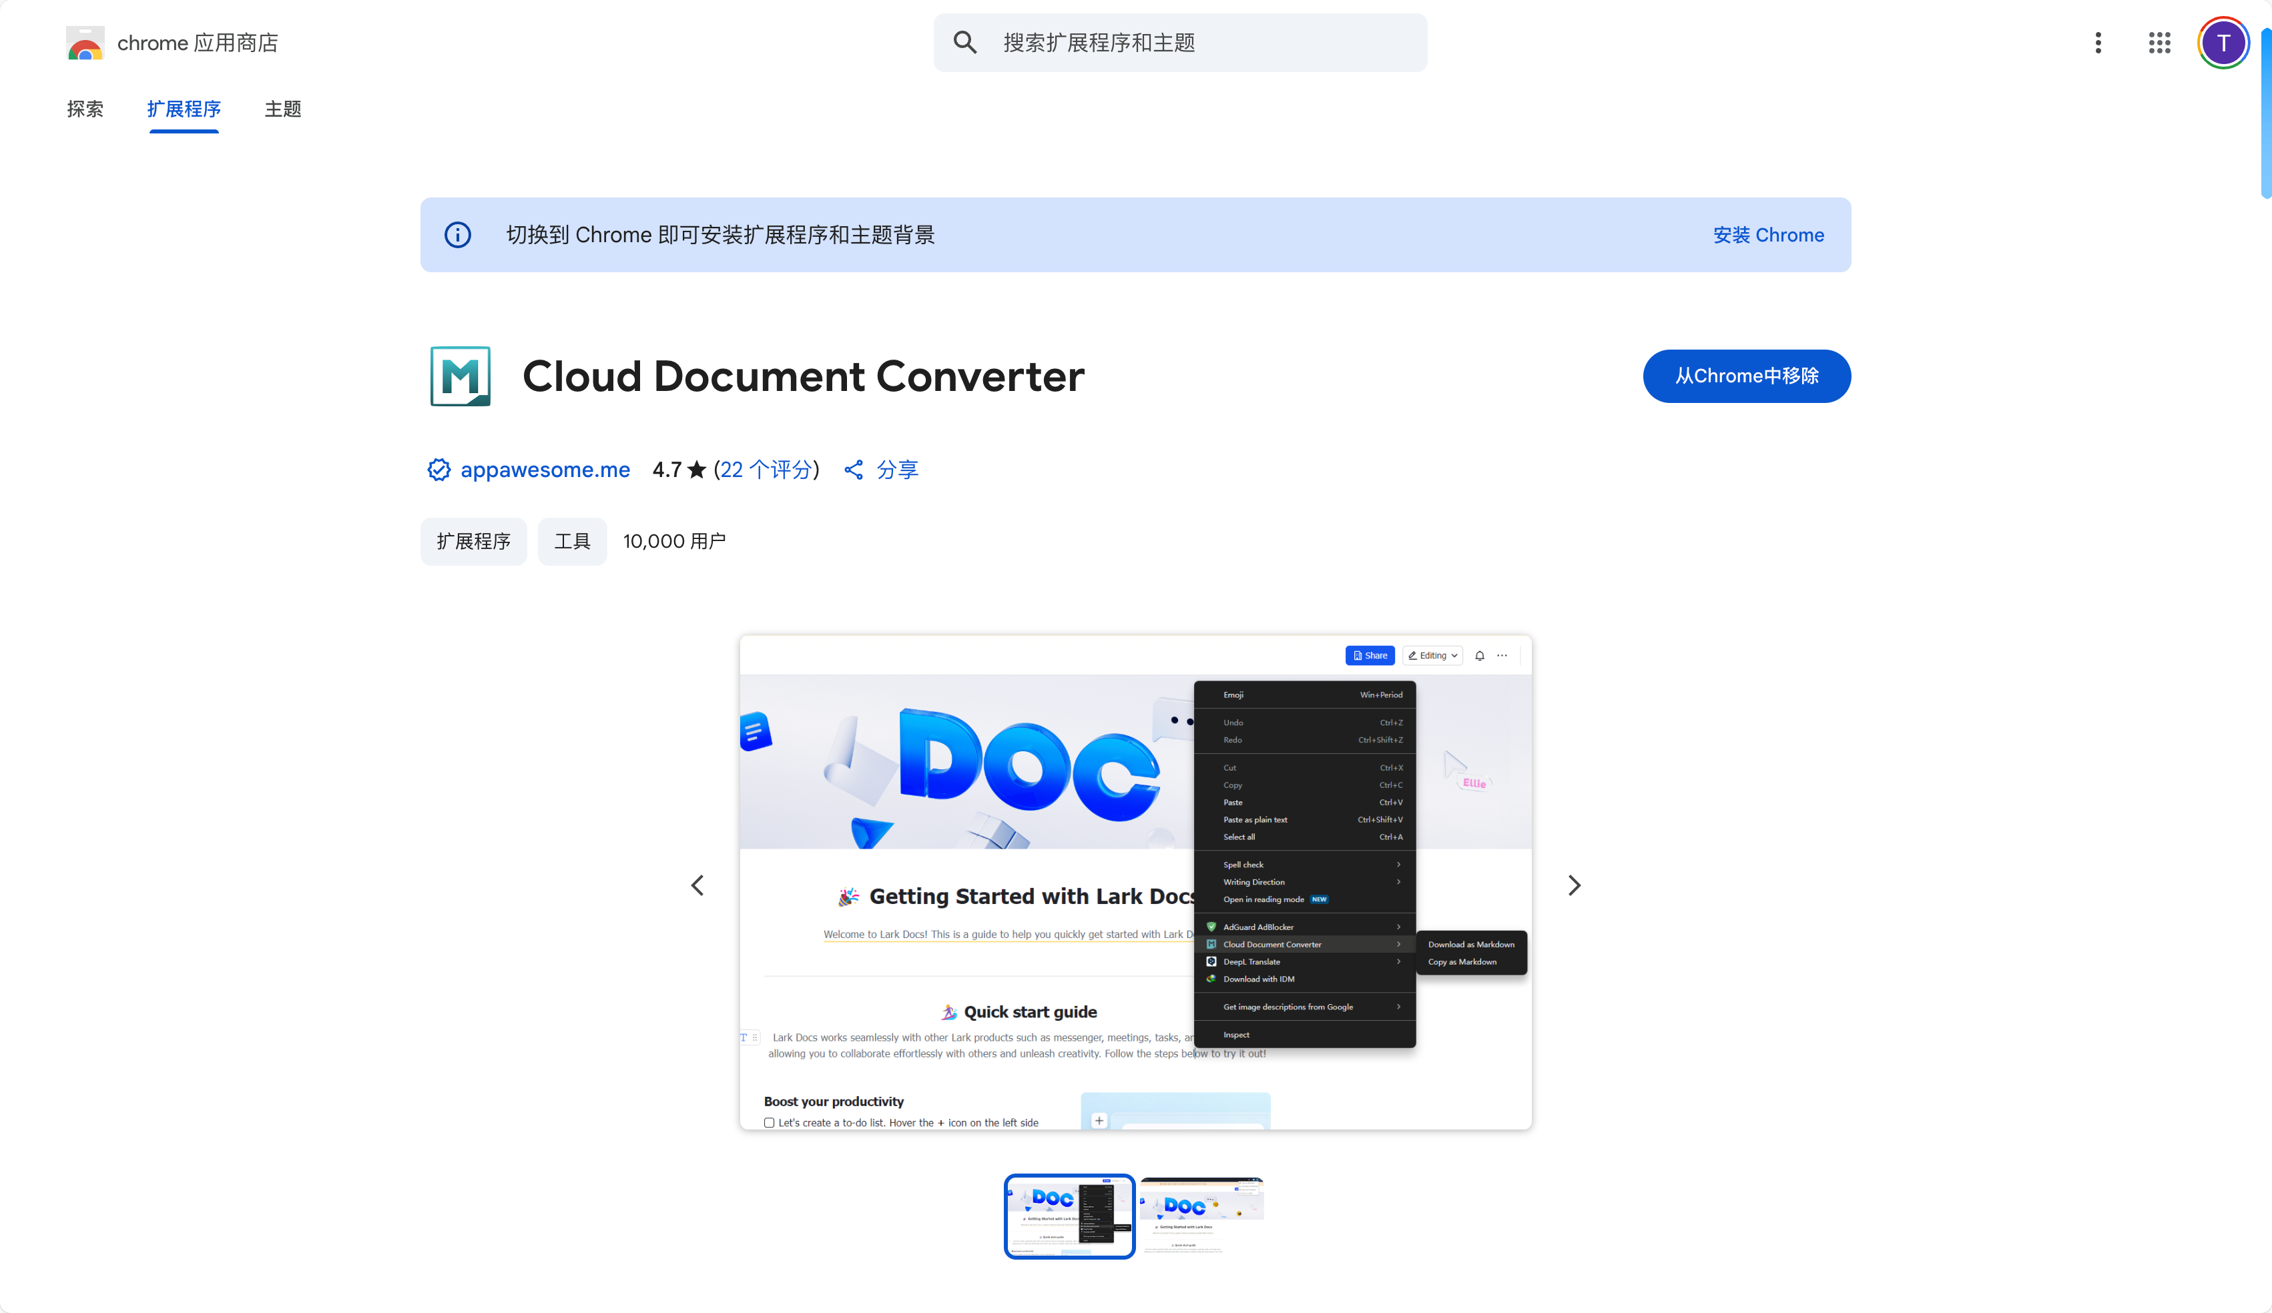Image resolution: width=2272 pixels, height=1313 pixels.
Task: Click the verified publisher badge icon
Action: tap(438, 470)
